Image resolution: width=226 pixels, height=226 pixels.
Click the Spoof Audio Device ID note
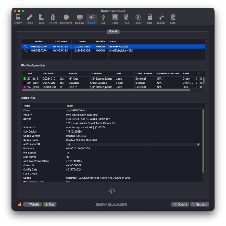click(90, 123)
